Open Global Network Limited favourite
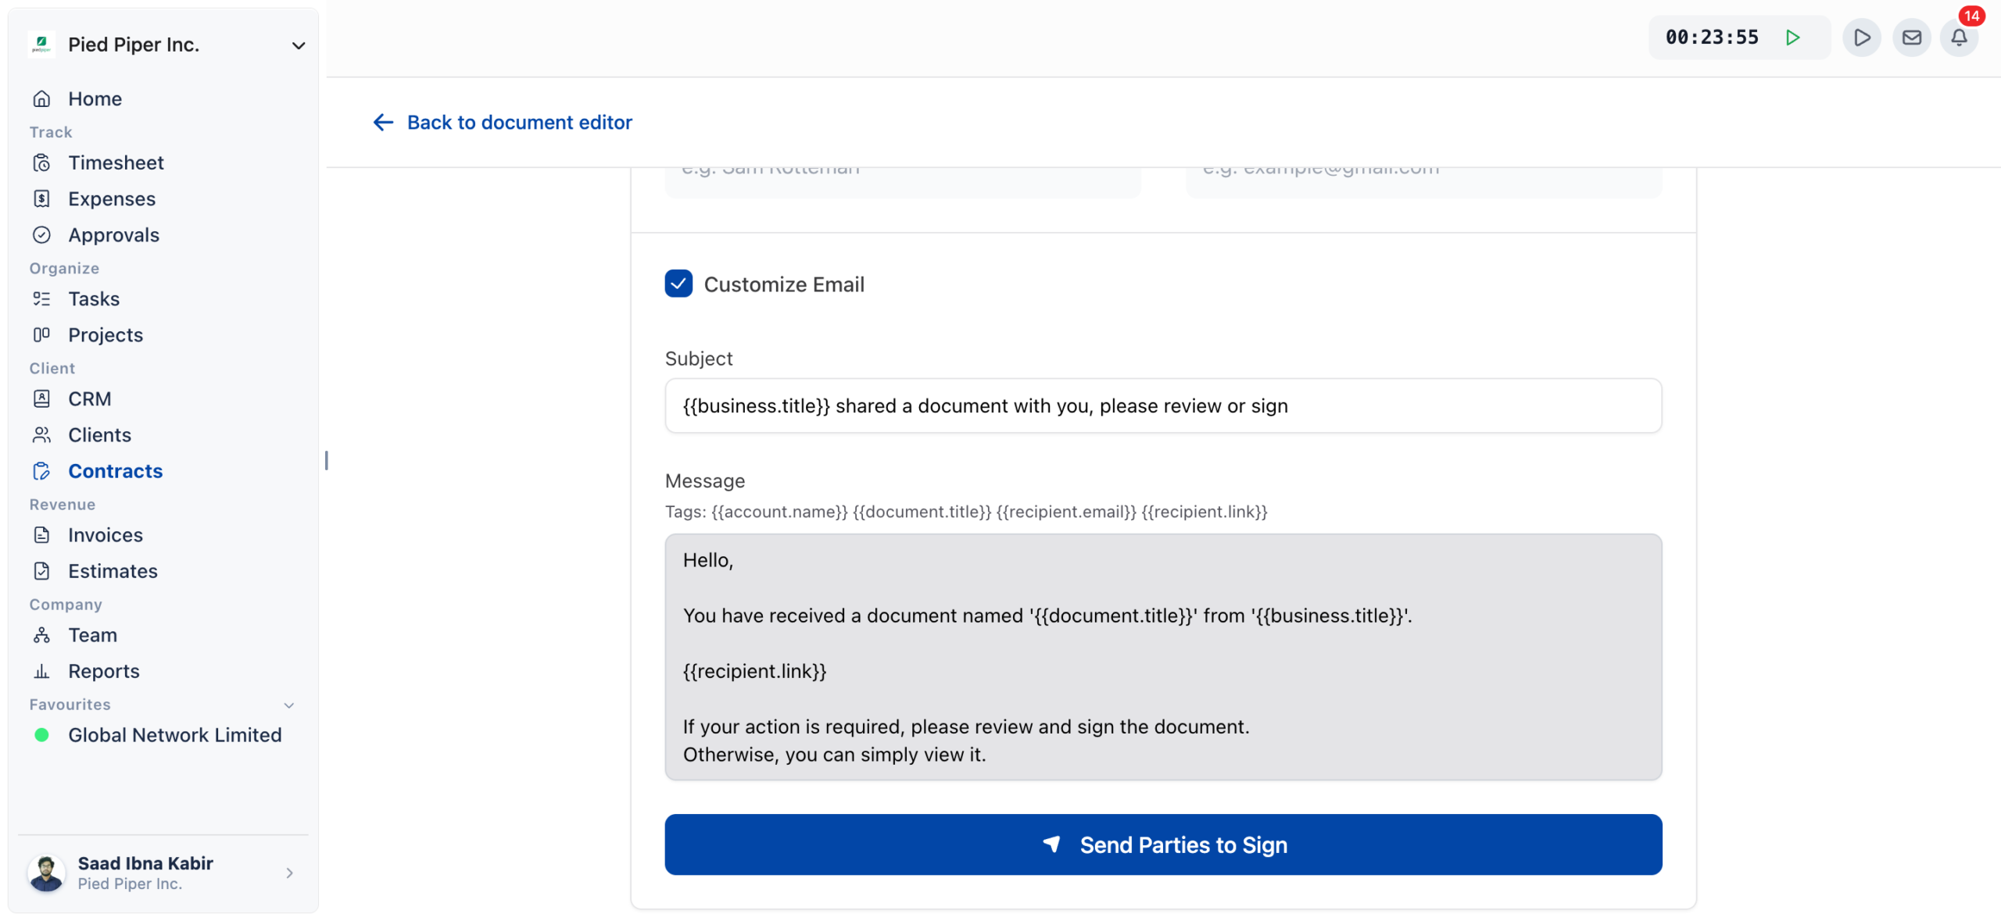This screenshot has height=921, width=2001. pos(174,735)
